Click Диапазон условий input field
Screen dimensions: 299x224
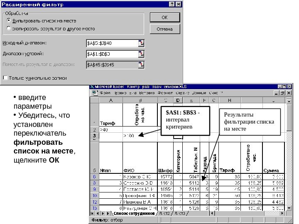click(112, 54)
